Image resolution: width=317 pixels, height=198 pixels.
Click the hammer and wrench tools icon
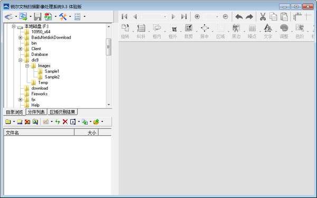pos(63,16)
